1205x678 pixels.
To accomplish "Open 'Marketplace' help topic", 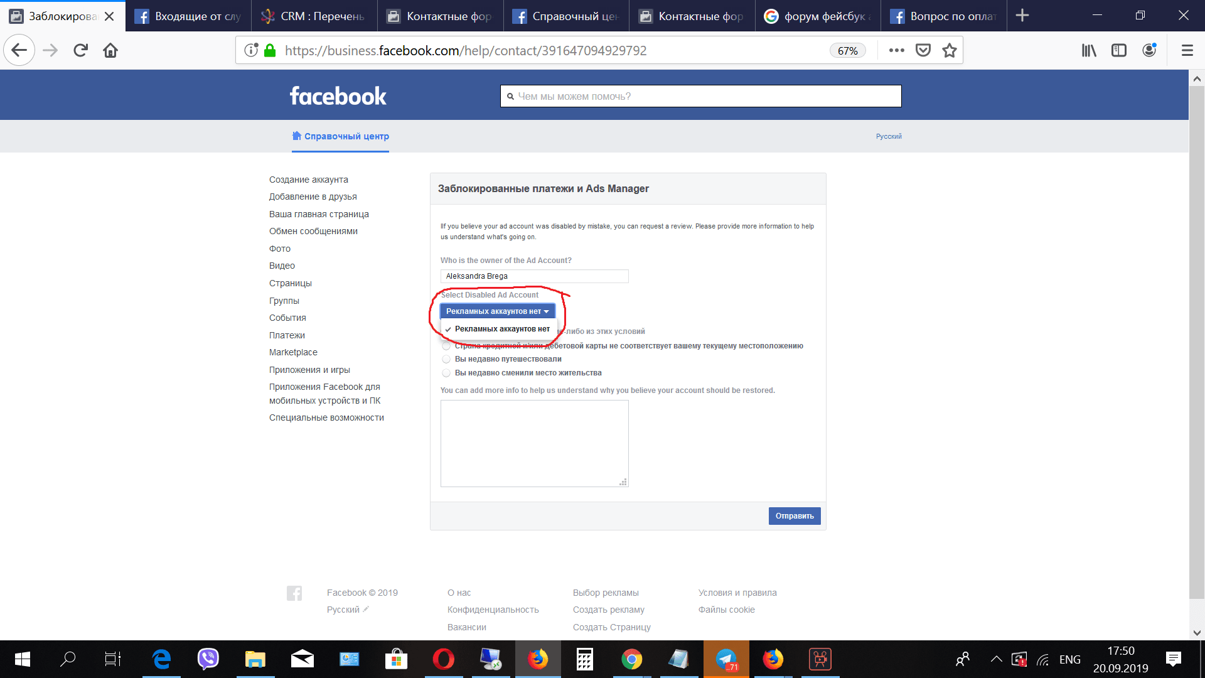I will coord(293,352).
